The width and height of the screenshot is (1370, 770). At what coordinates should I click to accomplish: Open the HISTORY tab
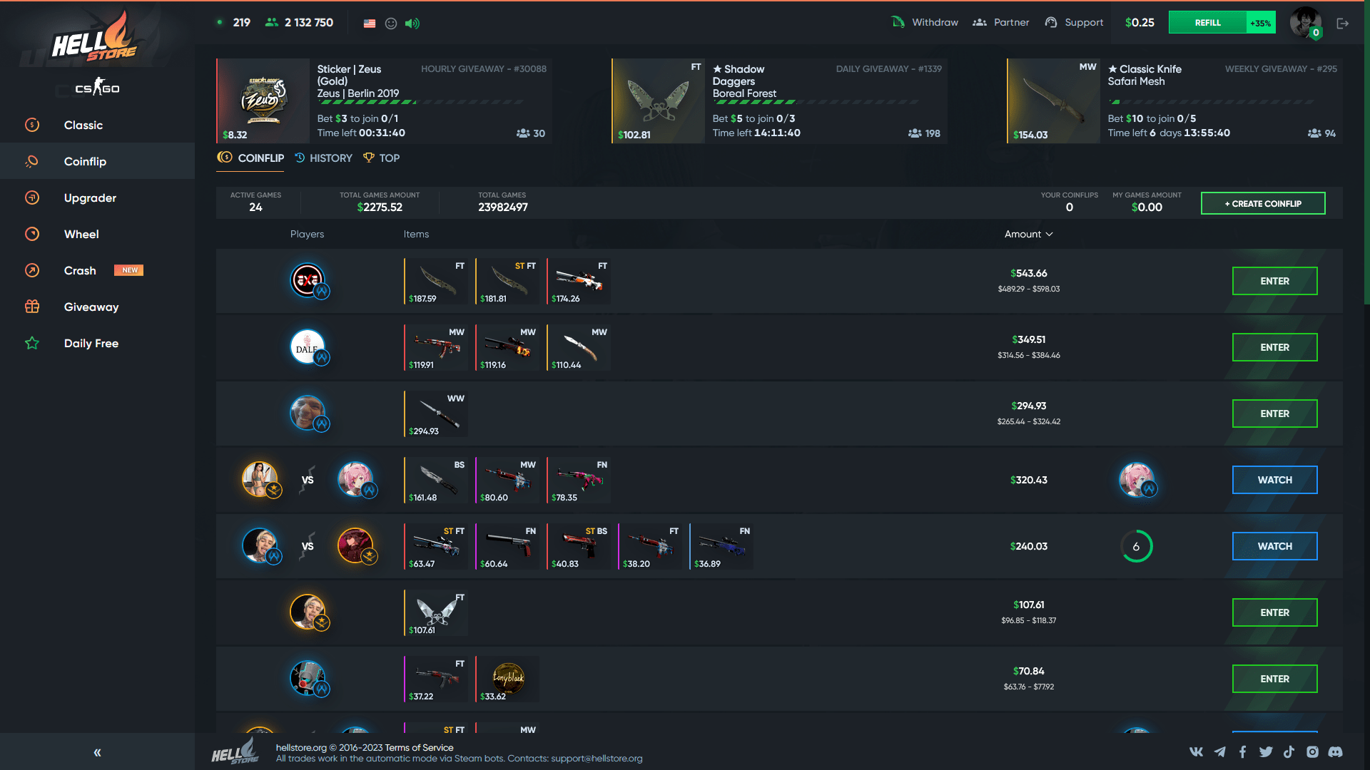(330, 158)
